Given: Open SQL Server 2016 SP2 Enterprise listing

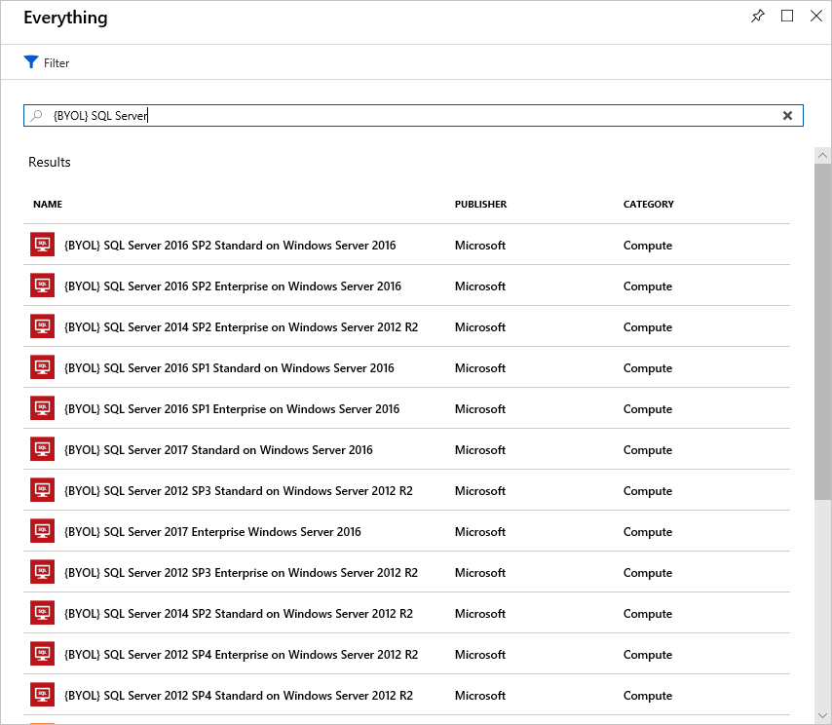Looking at the screenshot, I should (x=232, y=286).
